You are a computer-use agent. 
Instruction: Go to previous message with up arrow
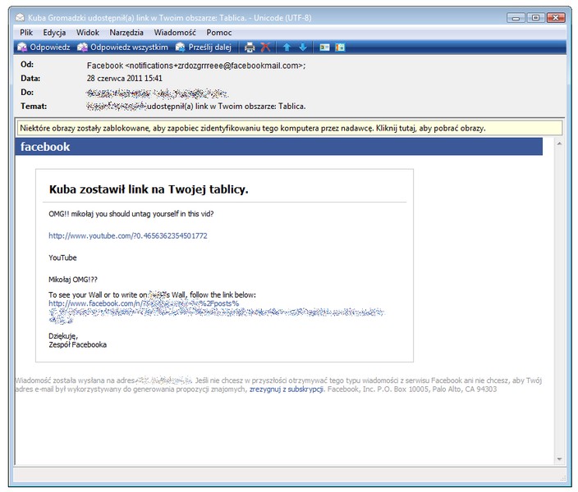(287, 48)
